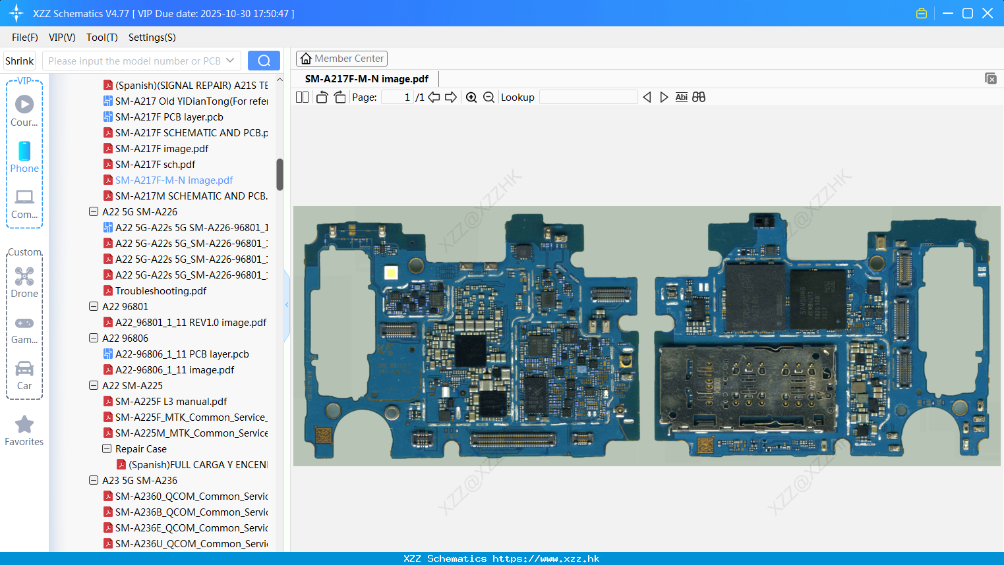Open SM-A217F PCB layer.pcb
Screen dimensions: 1004x565
tap(169, 117)
